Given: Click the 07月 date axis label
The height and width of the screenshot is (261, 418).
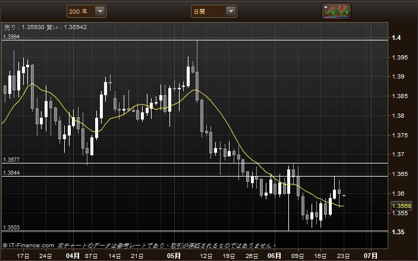Looking at the screenshot, I should tap(371, 256).
